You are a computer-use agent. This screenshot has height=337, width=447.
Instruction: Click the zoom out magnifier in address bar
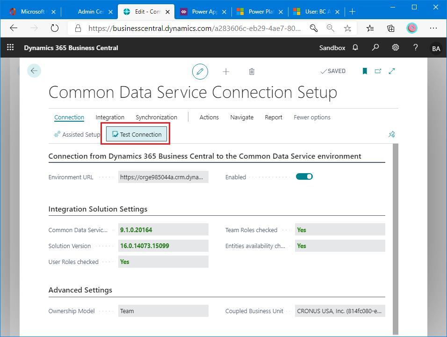tap(331, 28)
